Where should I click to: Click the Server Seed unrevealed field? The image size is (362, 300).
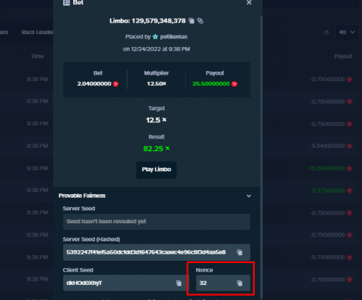[156, 222]
